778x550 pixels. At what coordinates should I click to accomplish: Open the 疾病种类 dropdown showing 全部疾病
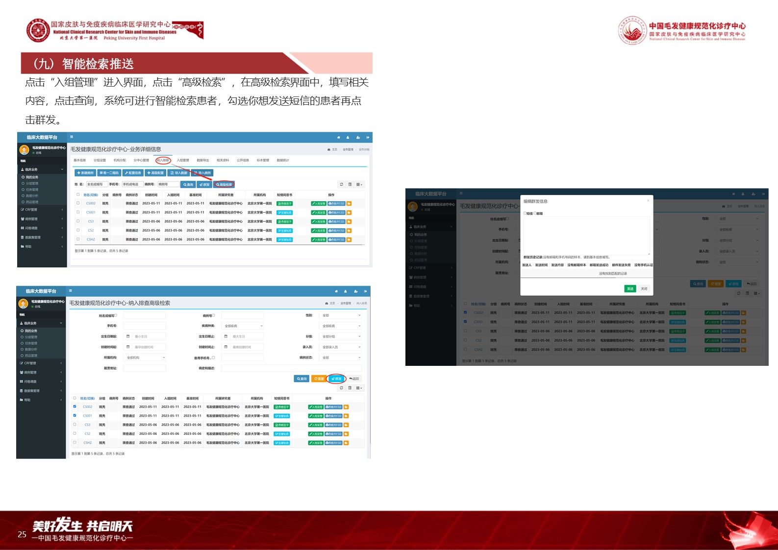tap(243, 326)
